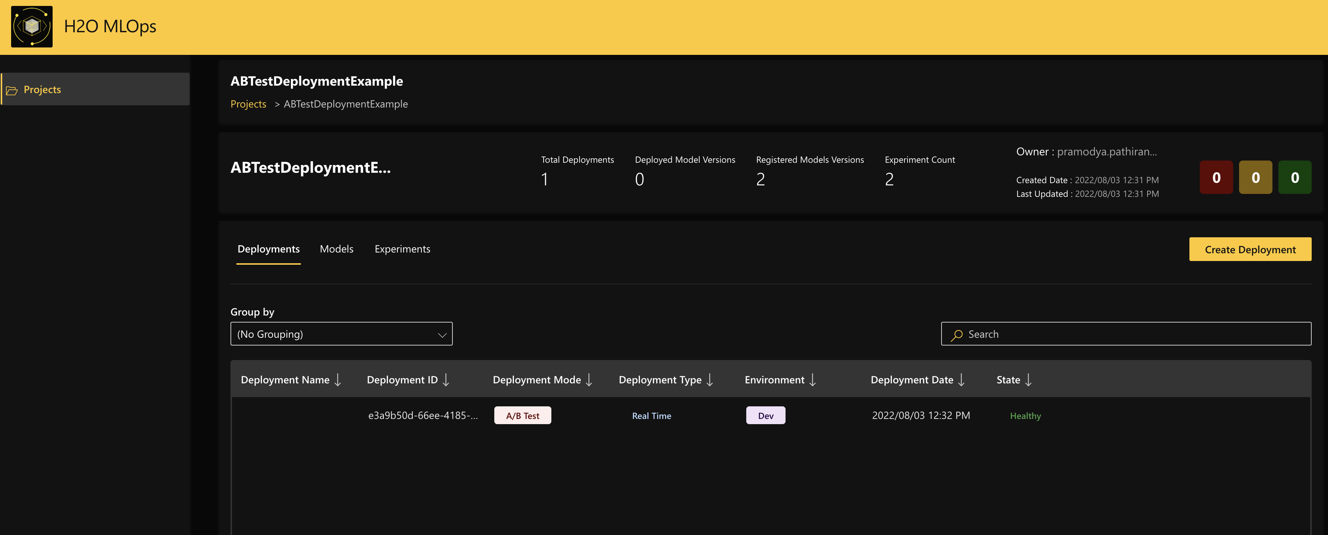Sort by Deployment Mode column arrow
This screenshot has height=535, width=1328.
[589, 380]
